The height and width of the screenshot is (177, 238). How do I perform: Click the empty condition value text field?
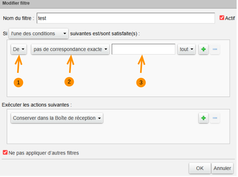[144, 49]
